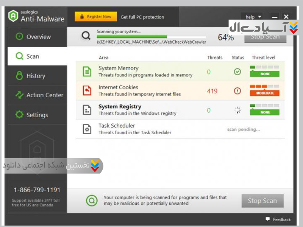Screen dimensions: 303x227
Task: Open the Settings tab
Action: [x=37, y=115]
